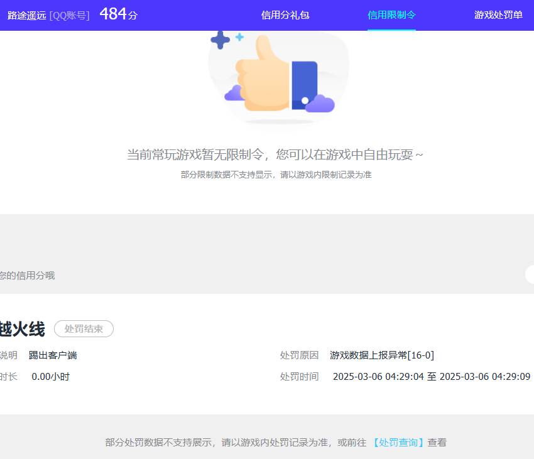The image size is (534, 459).
Task: Click the 踢出客户端 penalty description
Action: click(x=52, y=355)
